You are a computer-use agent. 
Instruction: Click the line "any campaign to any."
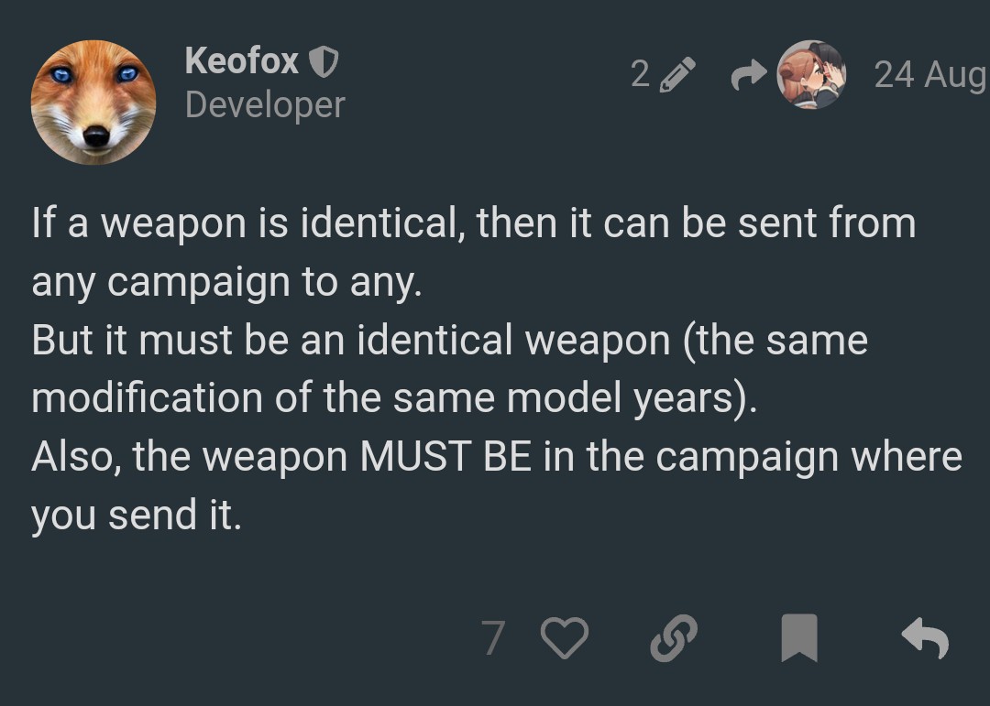pyautogui.click(x=226, y=282)
